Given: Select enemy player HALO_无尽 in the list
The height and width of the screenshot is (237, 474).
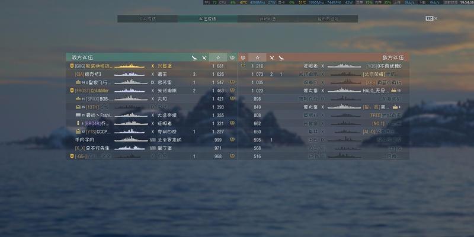Looking at the screenshot, I should point(324,91).
